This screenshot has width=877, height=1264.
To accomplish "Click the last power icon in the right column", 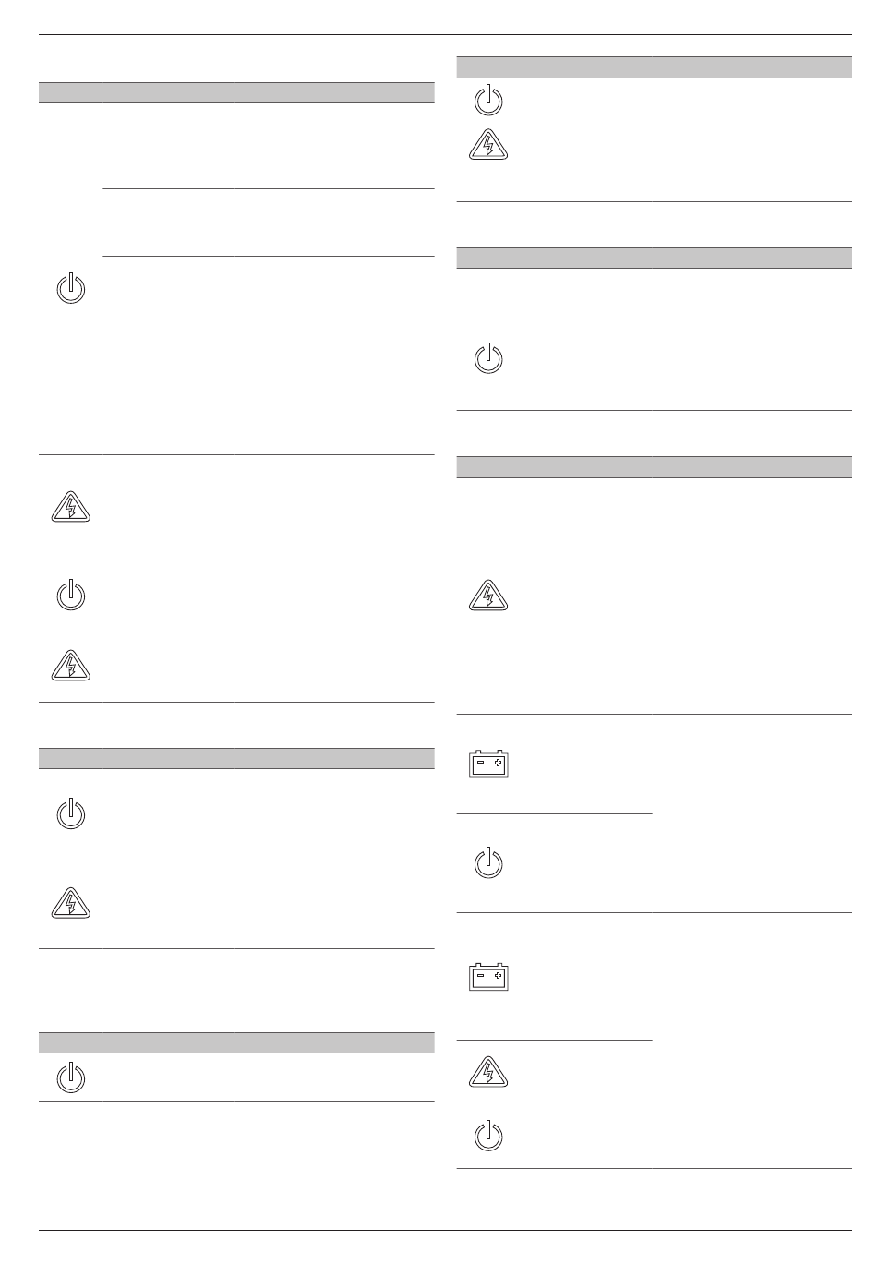I will coord(488,1137).
